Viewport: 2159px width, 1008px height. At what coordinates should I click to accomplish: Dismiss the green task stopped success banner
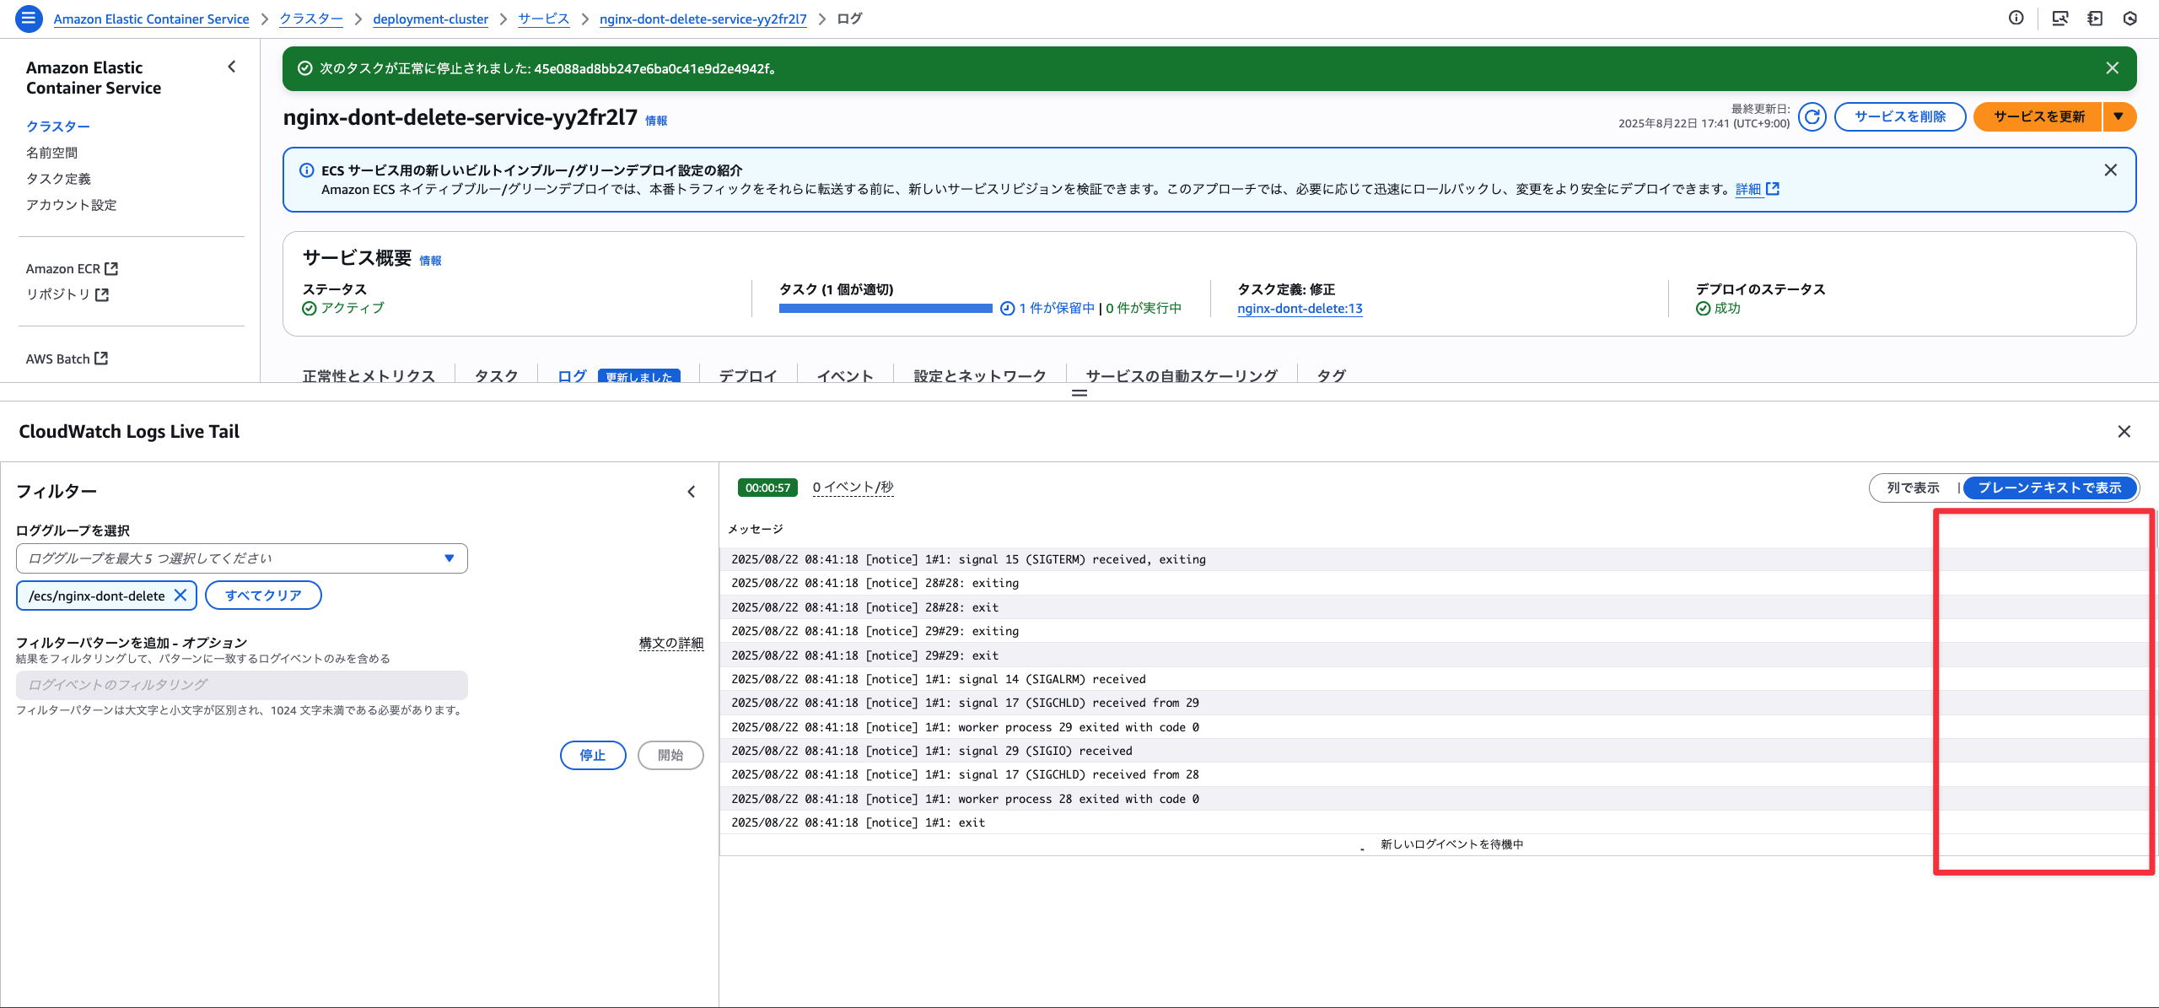(2112, 68)
